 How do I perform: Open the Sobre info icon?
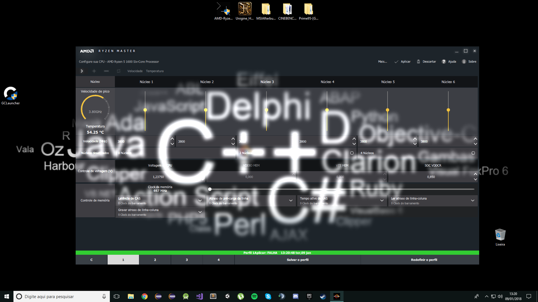464,62
